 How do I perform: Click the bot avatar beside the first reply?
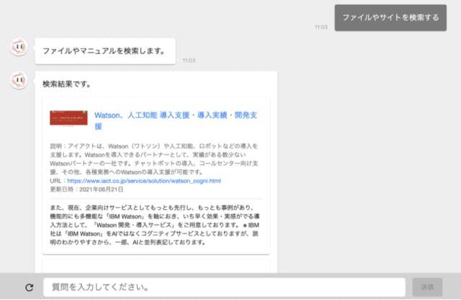point(19,47)
